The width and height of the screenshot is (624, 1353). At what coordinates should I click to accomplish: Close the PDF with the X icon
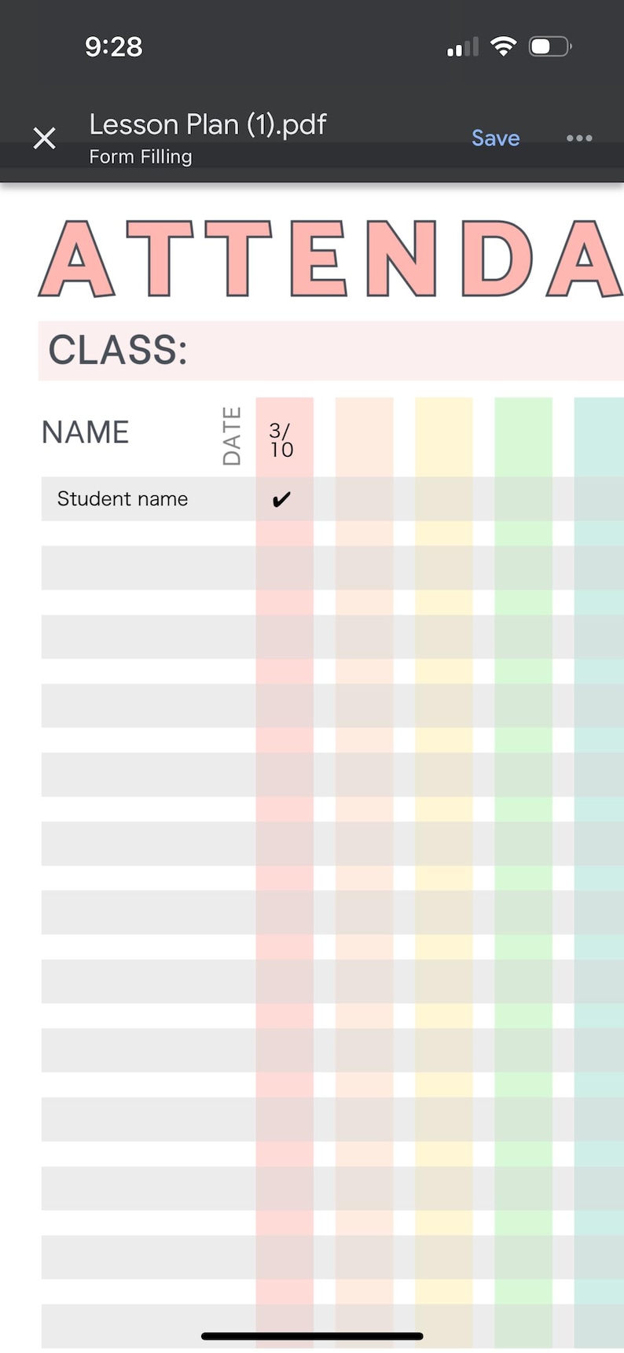[45, 138]
